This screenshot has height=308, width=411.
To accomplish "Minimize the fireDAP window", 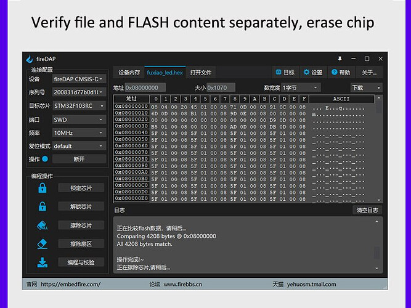I will click(x=353, y=59).
